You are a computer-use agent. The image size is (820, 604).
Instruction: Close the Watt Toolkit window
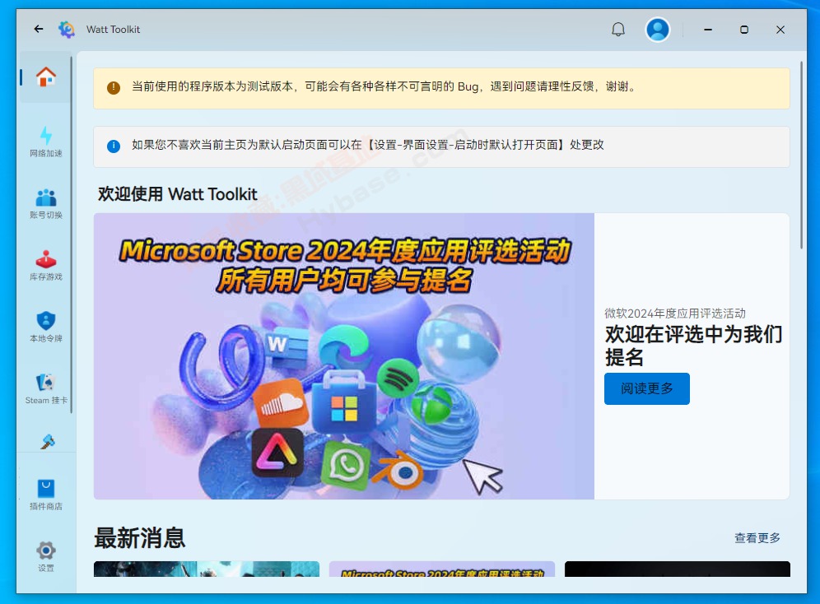[x=780, y=30]
